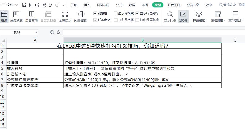
Task: Switch to 开始 tab
Action: 74,5
